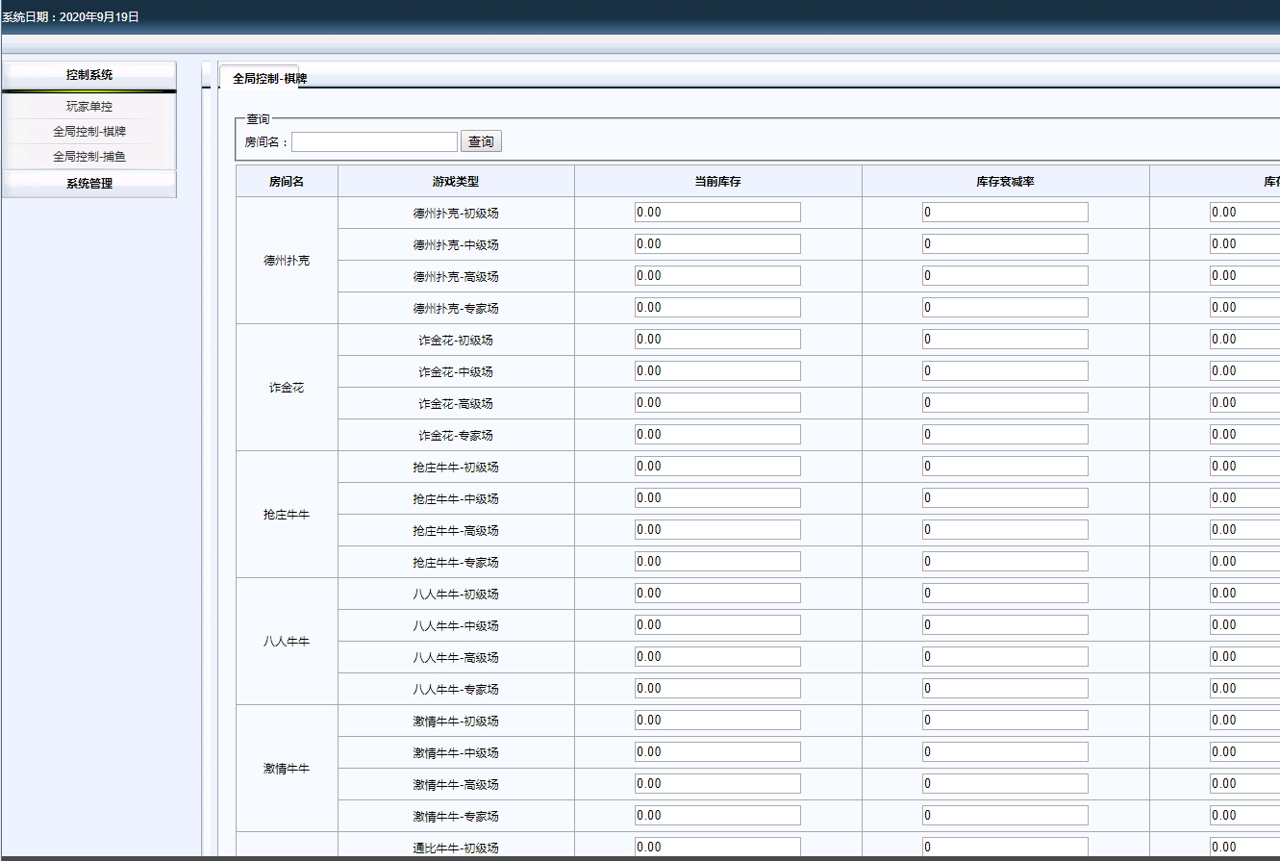Click the 当前库存 column header
This screenshot has height=861, width=1280.
pyautogui.click(x=717, y=182)
